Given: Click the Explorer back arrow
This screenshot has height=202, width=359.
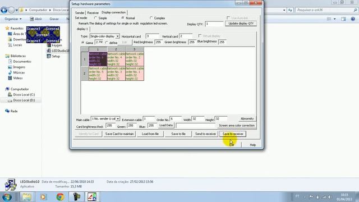Looking at the screenshot, I should pos(4,10).
